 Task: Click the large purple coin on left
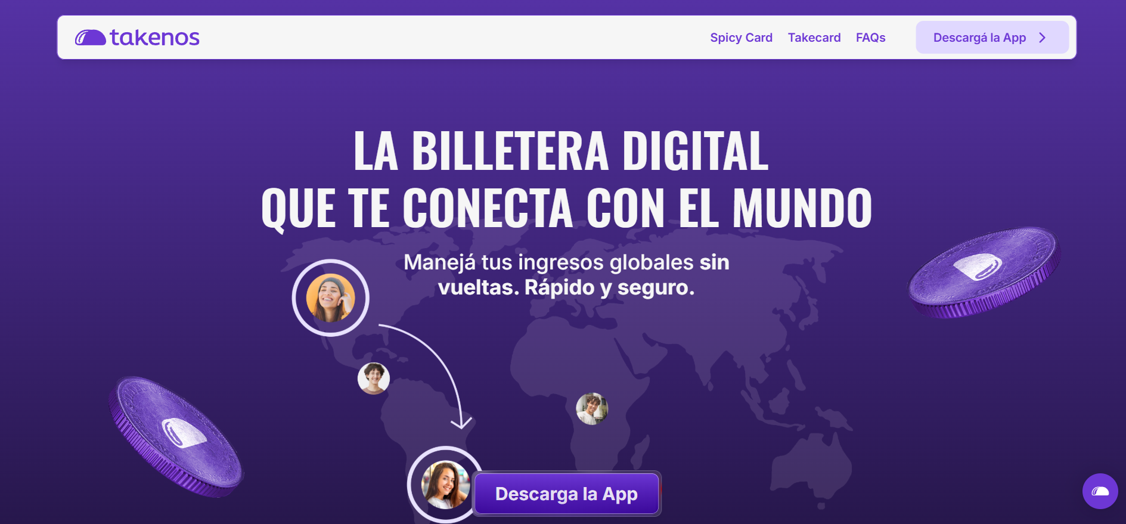[176, 437]
